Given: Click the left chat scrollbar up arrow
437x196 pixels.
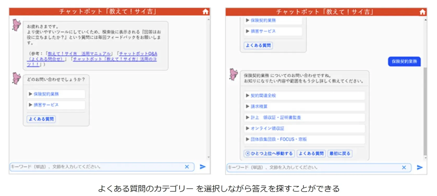Looking at the screenshot, I should (x=208, y=20).
